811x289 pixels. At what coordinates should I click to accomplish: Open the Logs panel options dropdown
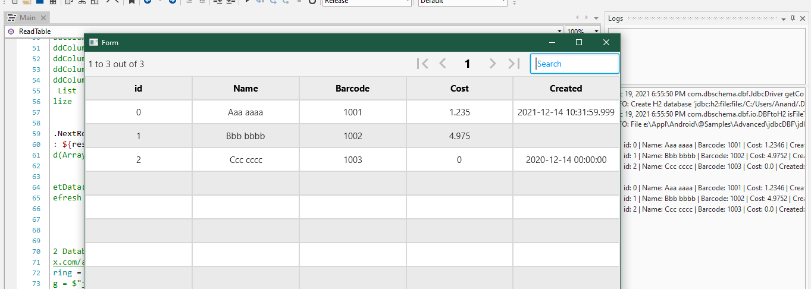coord(784,18)
